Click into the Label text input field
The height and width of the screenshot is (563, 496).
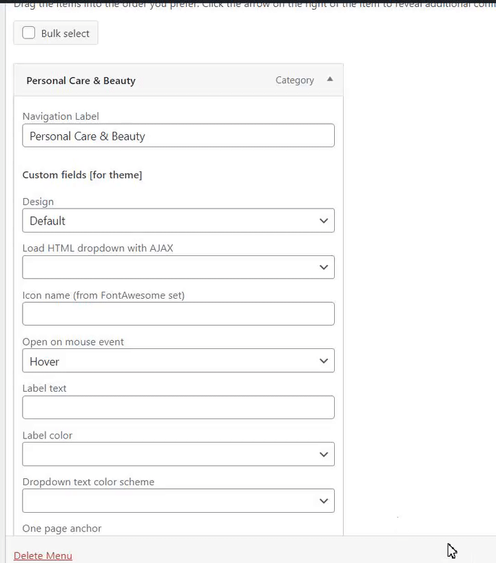(178, 407)
